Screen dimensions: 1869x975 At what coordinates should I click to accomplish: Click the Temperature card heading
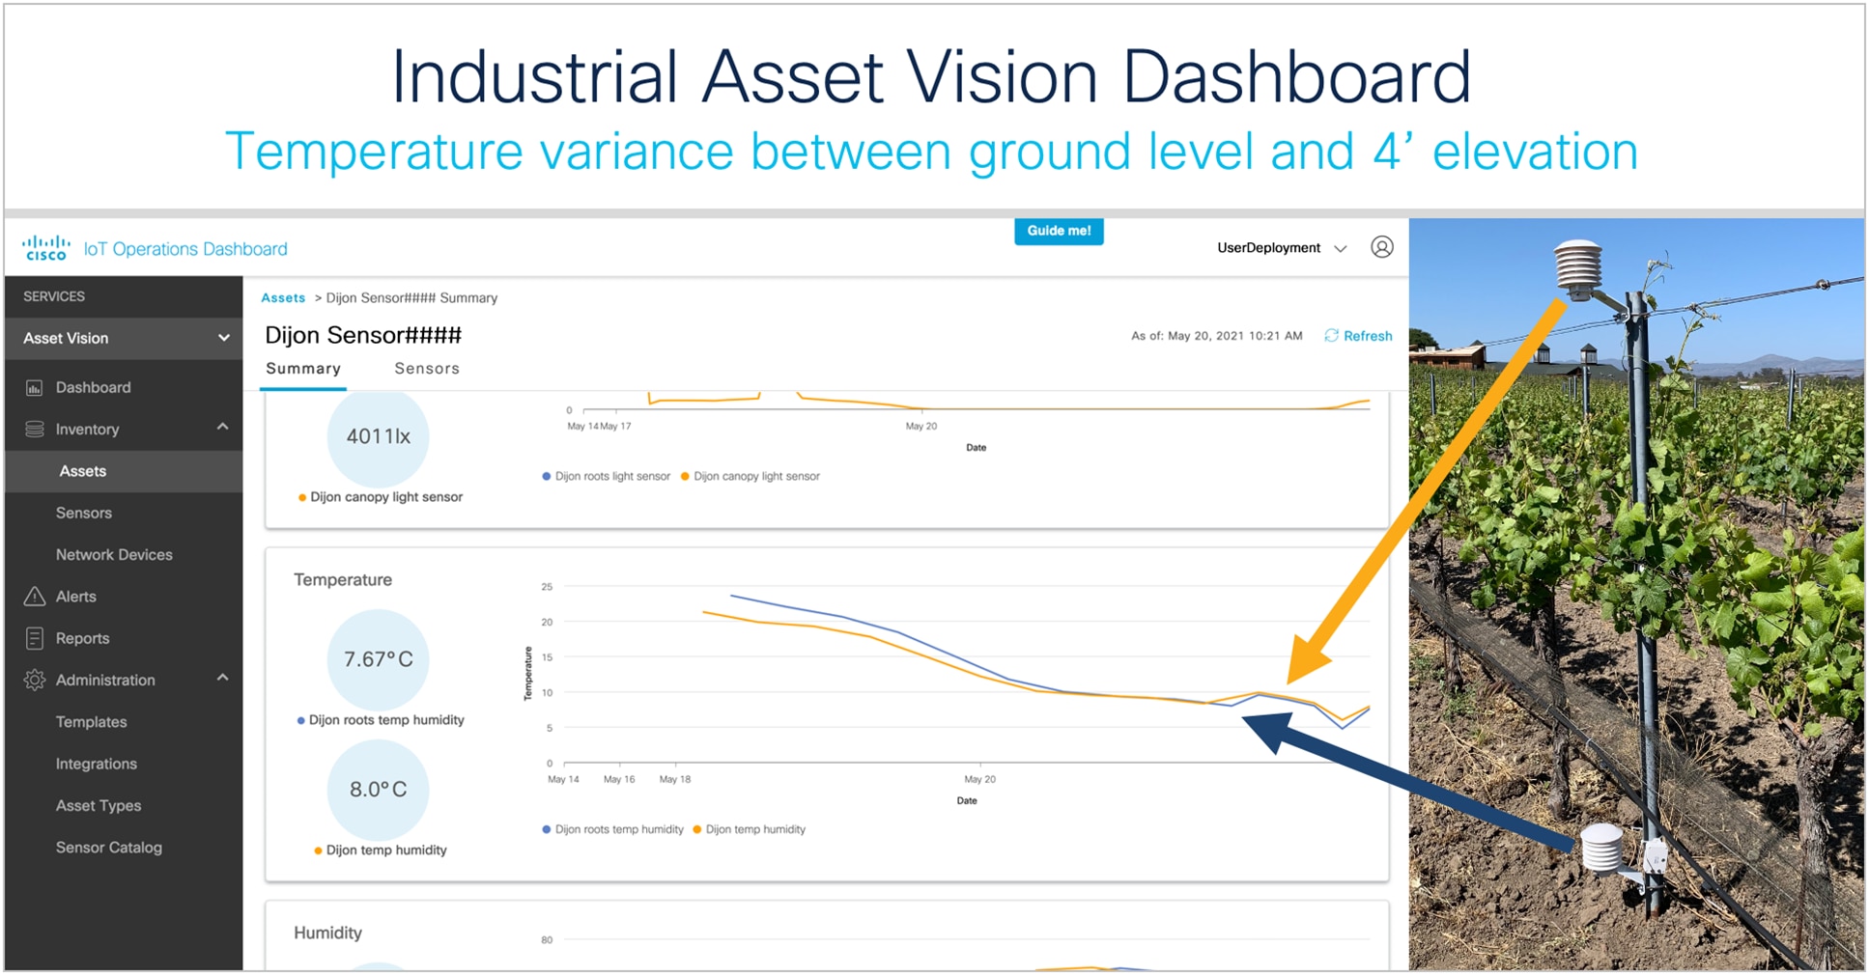coord(343,579)
